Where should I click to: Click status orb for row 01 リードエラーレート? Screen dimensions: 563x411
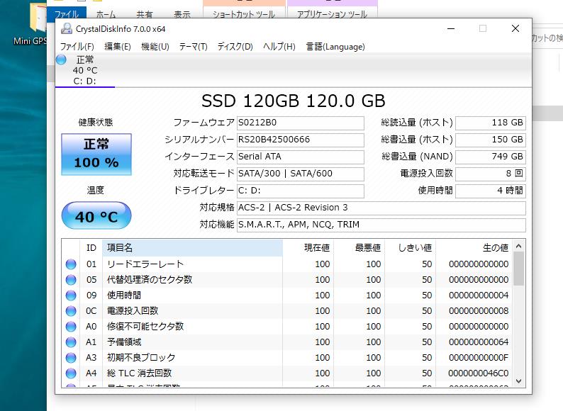pyautogui.click(x=71, y=264)
